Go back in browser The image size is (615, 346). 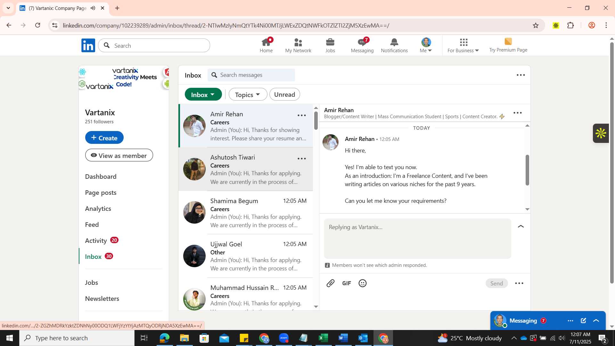pyautogui.click(x=9, y=25)
